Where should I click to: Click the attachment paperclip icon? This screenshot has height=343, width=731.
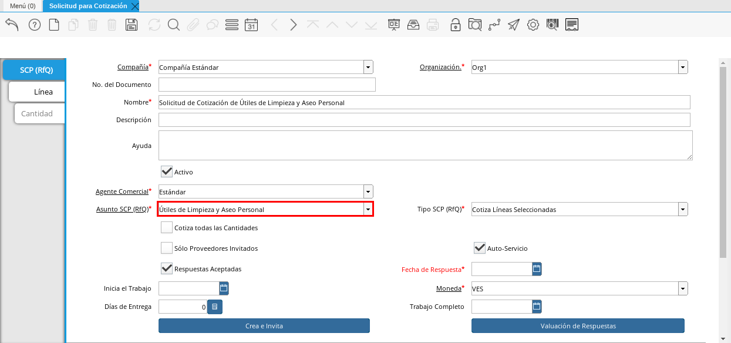(193, 25)
